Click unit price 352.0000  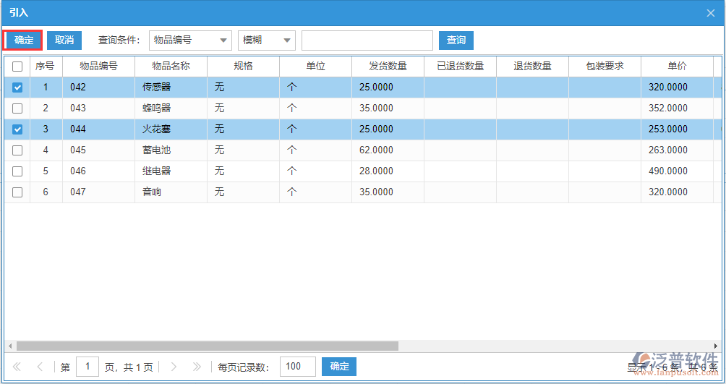point(667,108)
